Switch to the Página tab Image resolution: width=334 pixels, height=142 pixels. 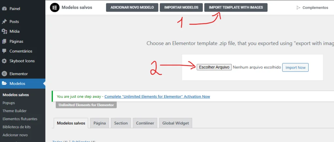99,123
